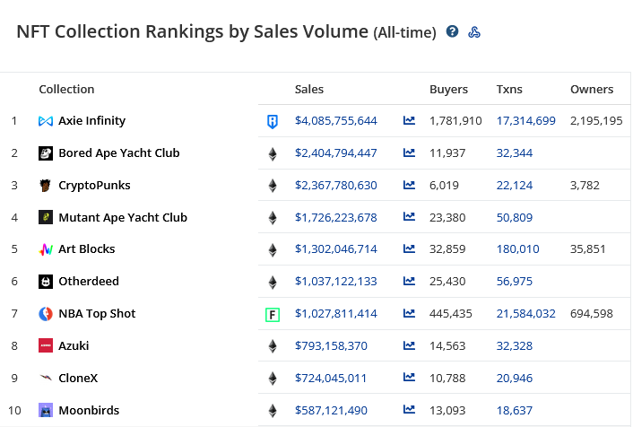Image resolution: width=633 pixels, height=427 pixels.
Task: Click Ethereum icon in Otherdeed row
Action: [x=273, y=283]
